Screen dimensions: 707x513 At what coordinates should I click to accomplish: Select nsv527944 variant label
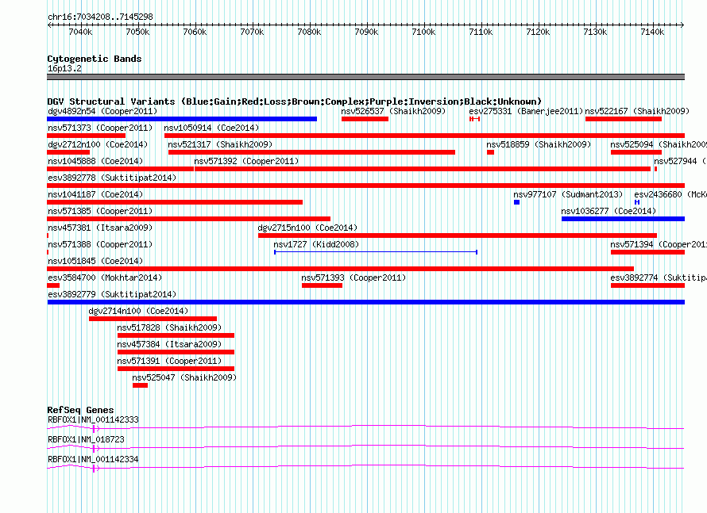[680, 161]
